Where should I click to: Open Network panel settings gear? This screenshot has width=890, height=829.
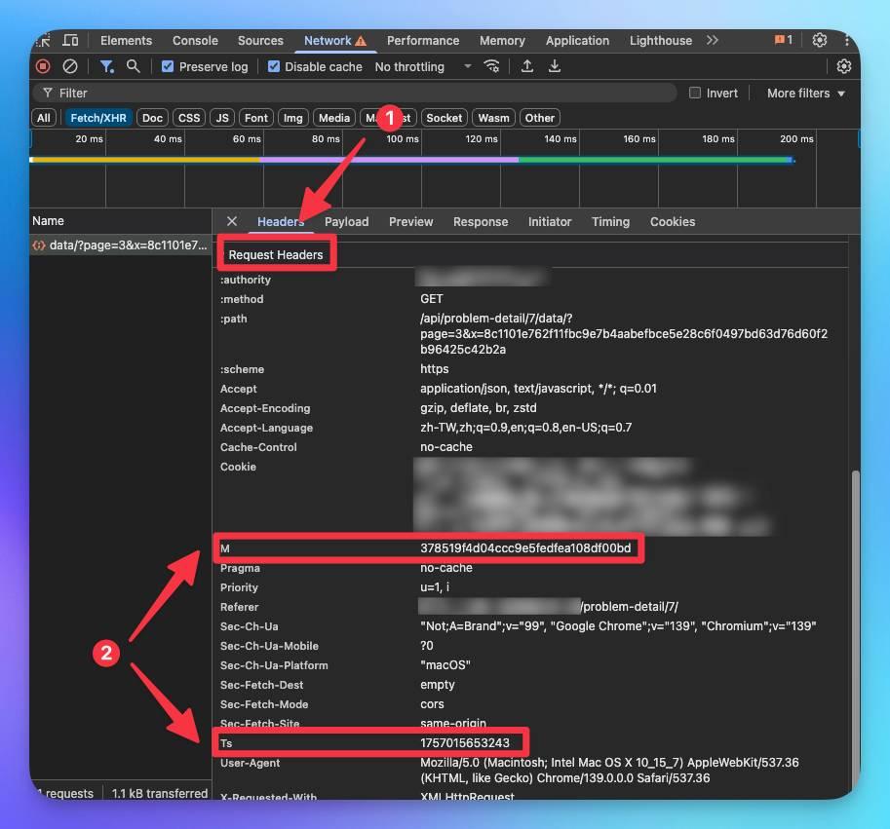tap(843, 67)
